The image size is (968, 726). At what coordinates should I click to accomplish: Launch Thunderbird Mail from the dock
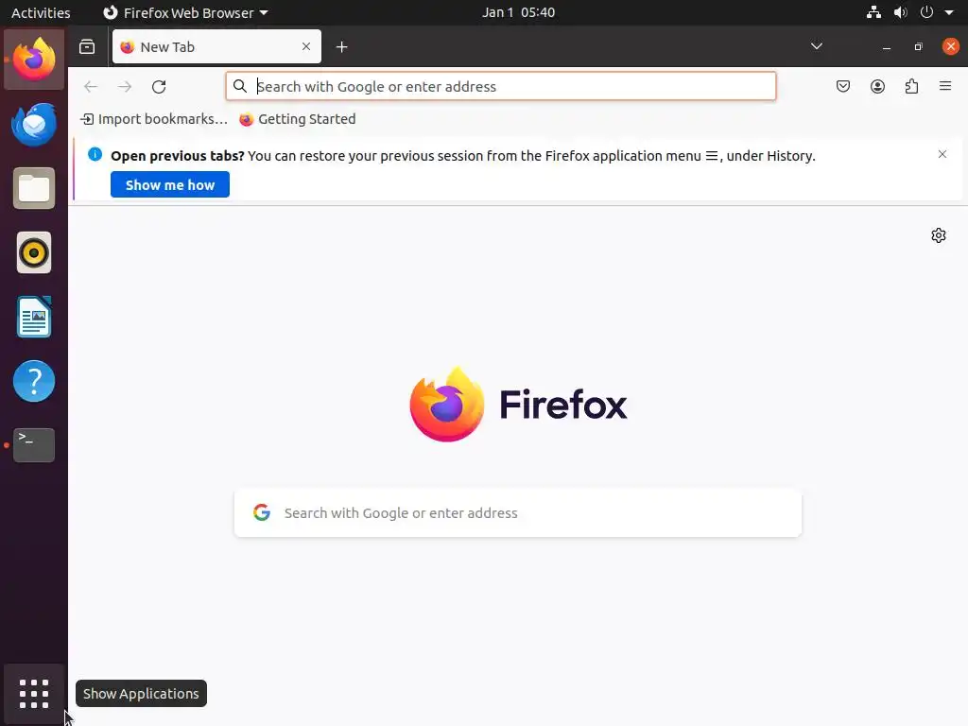34,124
